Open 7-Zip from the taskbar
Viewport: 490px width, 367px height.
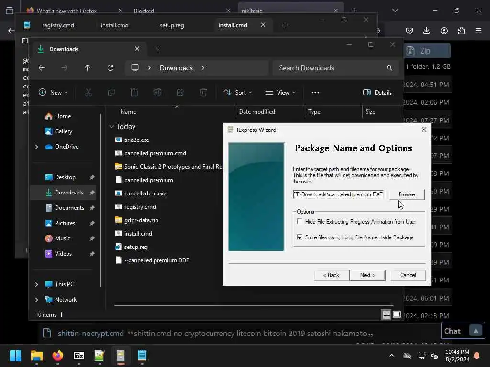coord(79,356)
